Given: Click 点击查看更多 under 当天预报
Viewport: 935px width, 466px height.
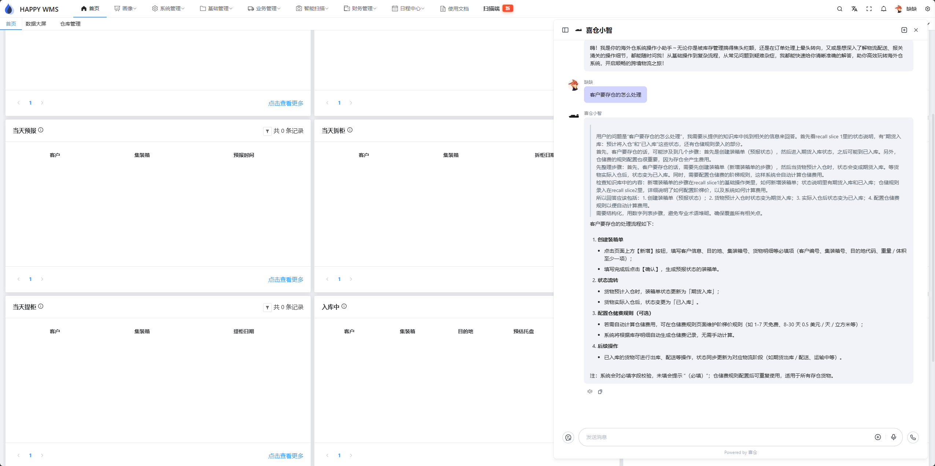Looking at the screenshot, I should (x=285, y=279).
